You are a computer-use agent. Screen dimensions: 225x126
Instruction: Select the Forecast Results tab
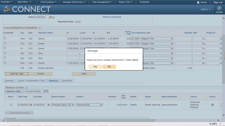coord(33,91)
